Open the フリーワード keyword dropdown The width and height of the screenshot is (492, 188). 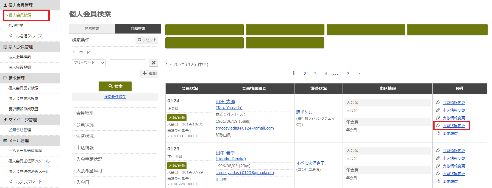(x=89, y=63)
